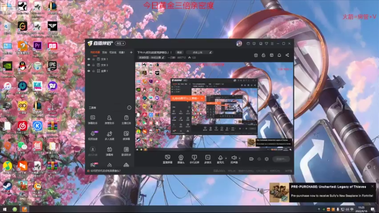Open the 弹幕助手 tool

pyautogui.click(x=92, y=120)
